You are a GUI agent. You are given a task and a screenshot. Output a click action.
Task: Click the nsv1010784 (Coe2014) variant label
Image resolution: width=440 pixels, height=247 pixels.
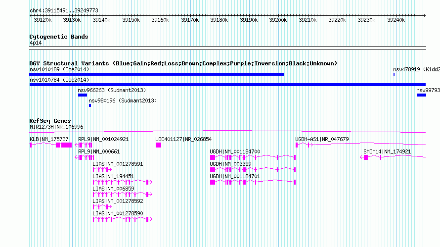pos(59,80)
